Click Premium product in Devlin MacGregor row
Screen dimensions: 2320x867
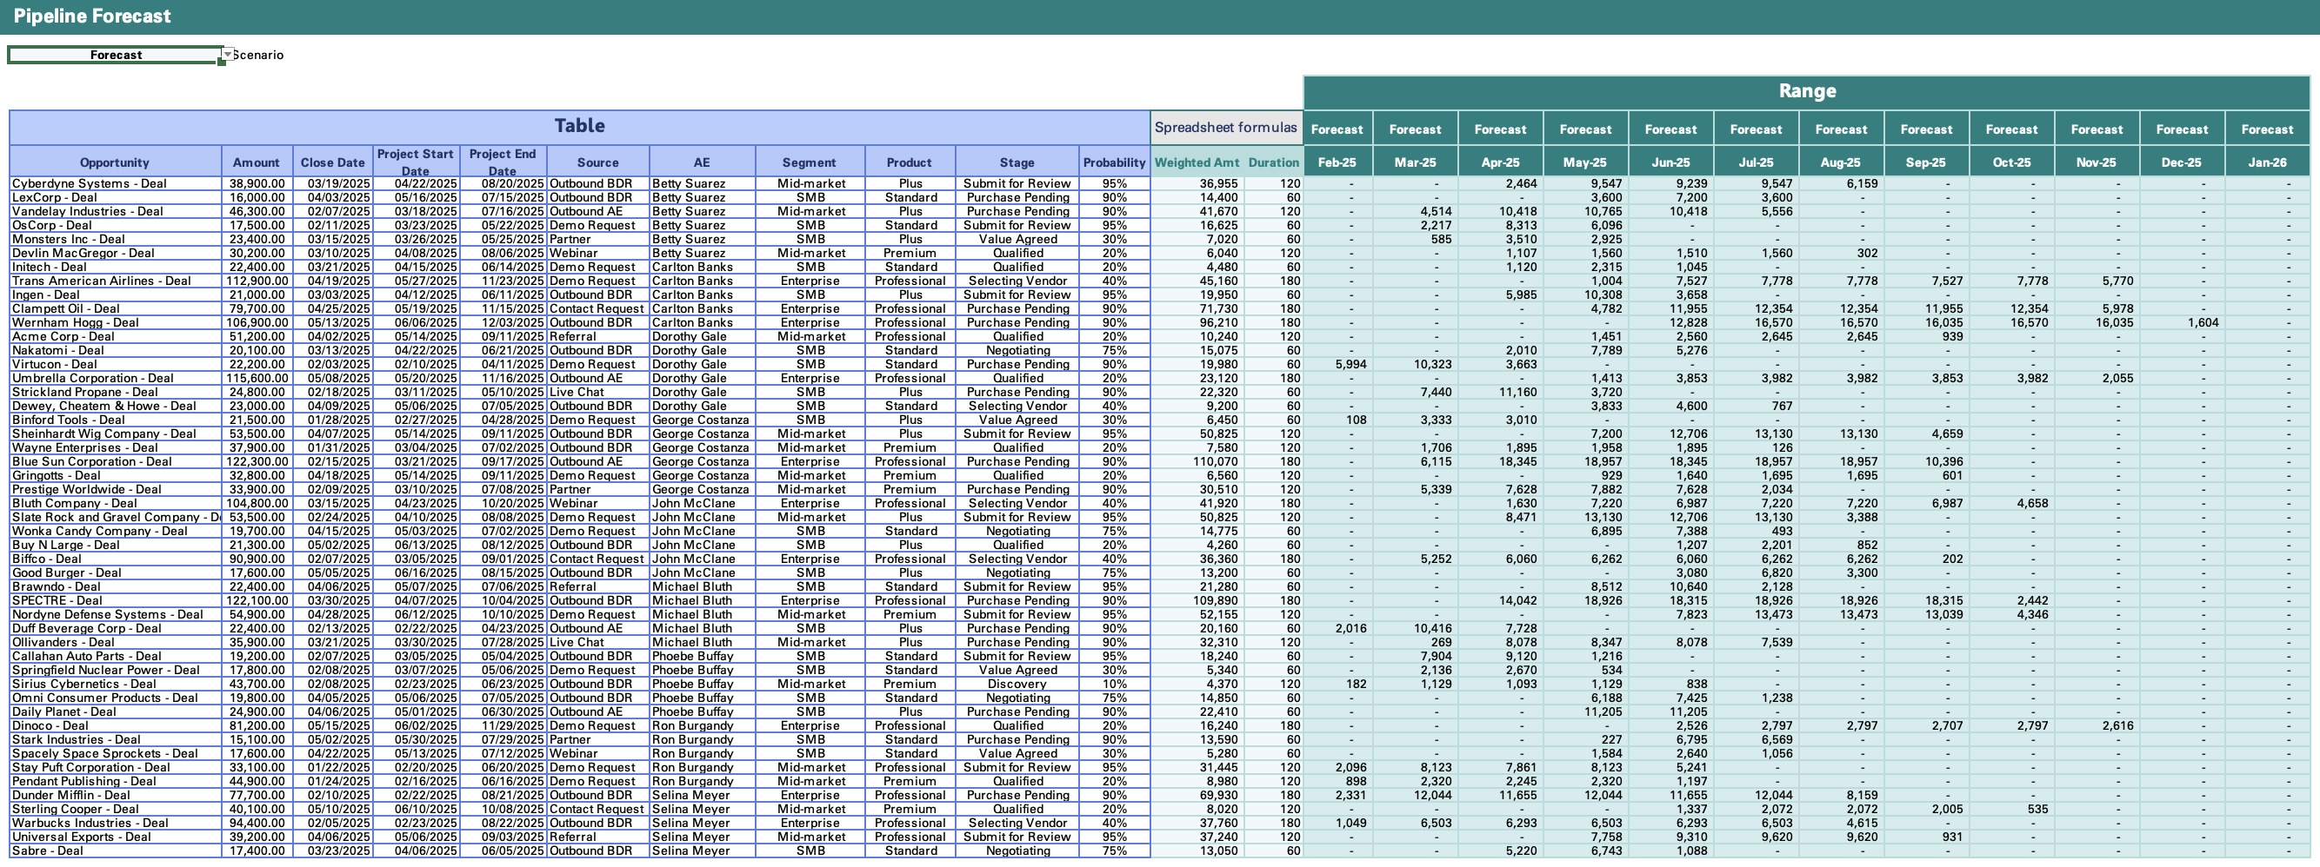(910, 253)
